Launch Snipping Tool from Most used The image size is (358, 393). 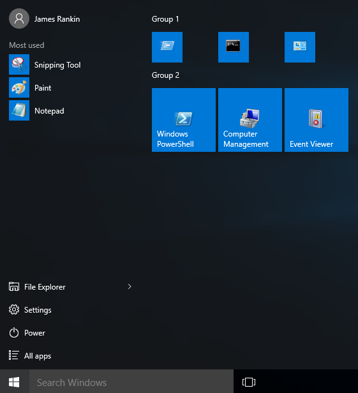click(45, 64)
